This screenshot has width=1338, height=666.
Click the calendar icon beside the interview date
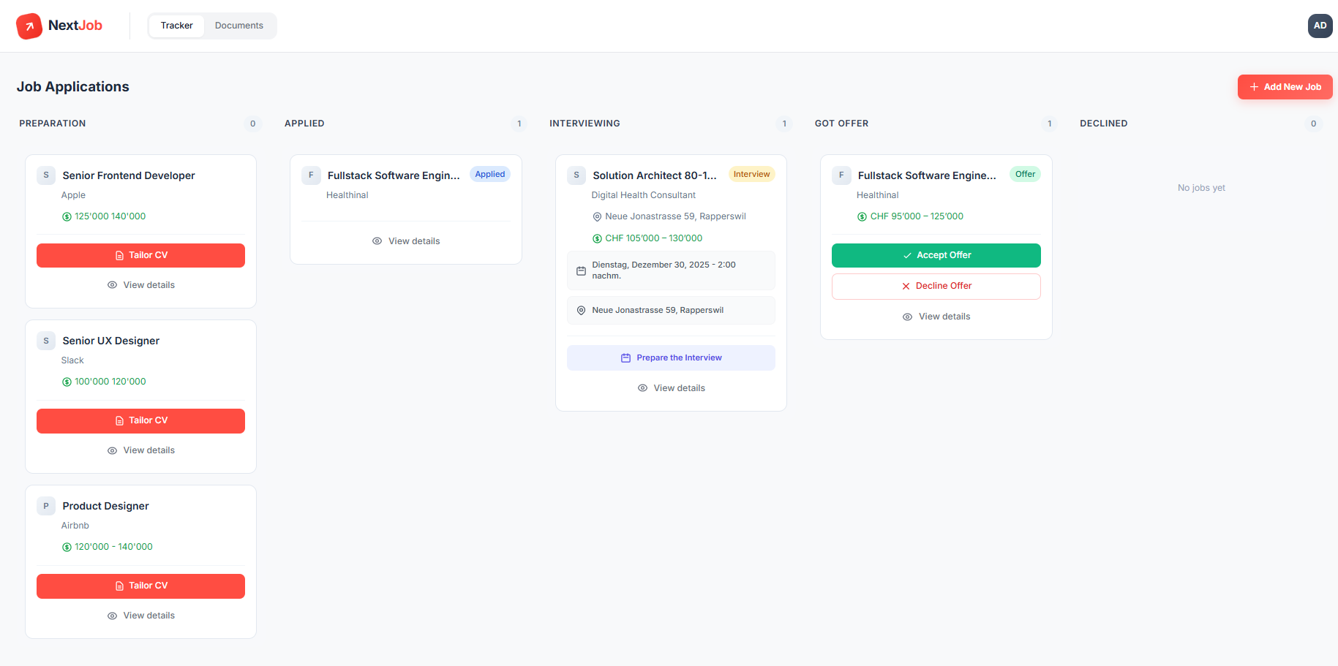click(x=581, y=270)
